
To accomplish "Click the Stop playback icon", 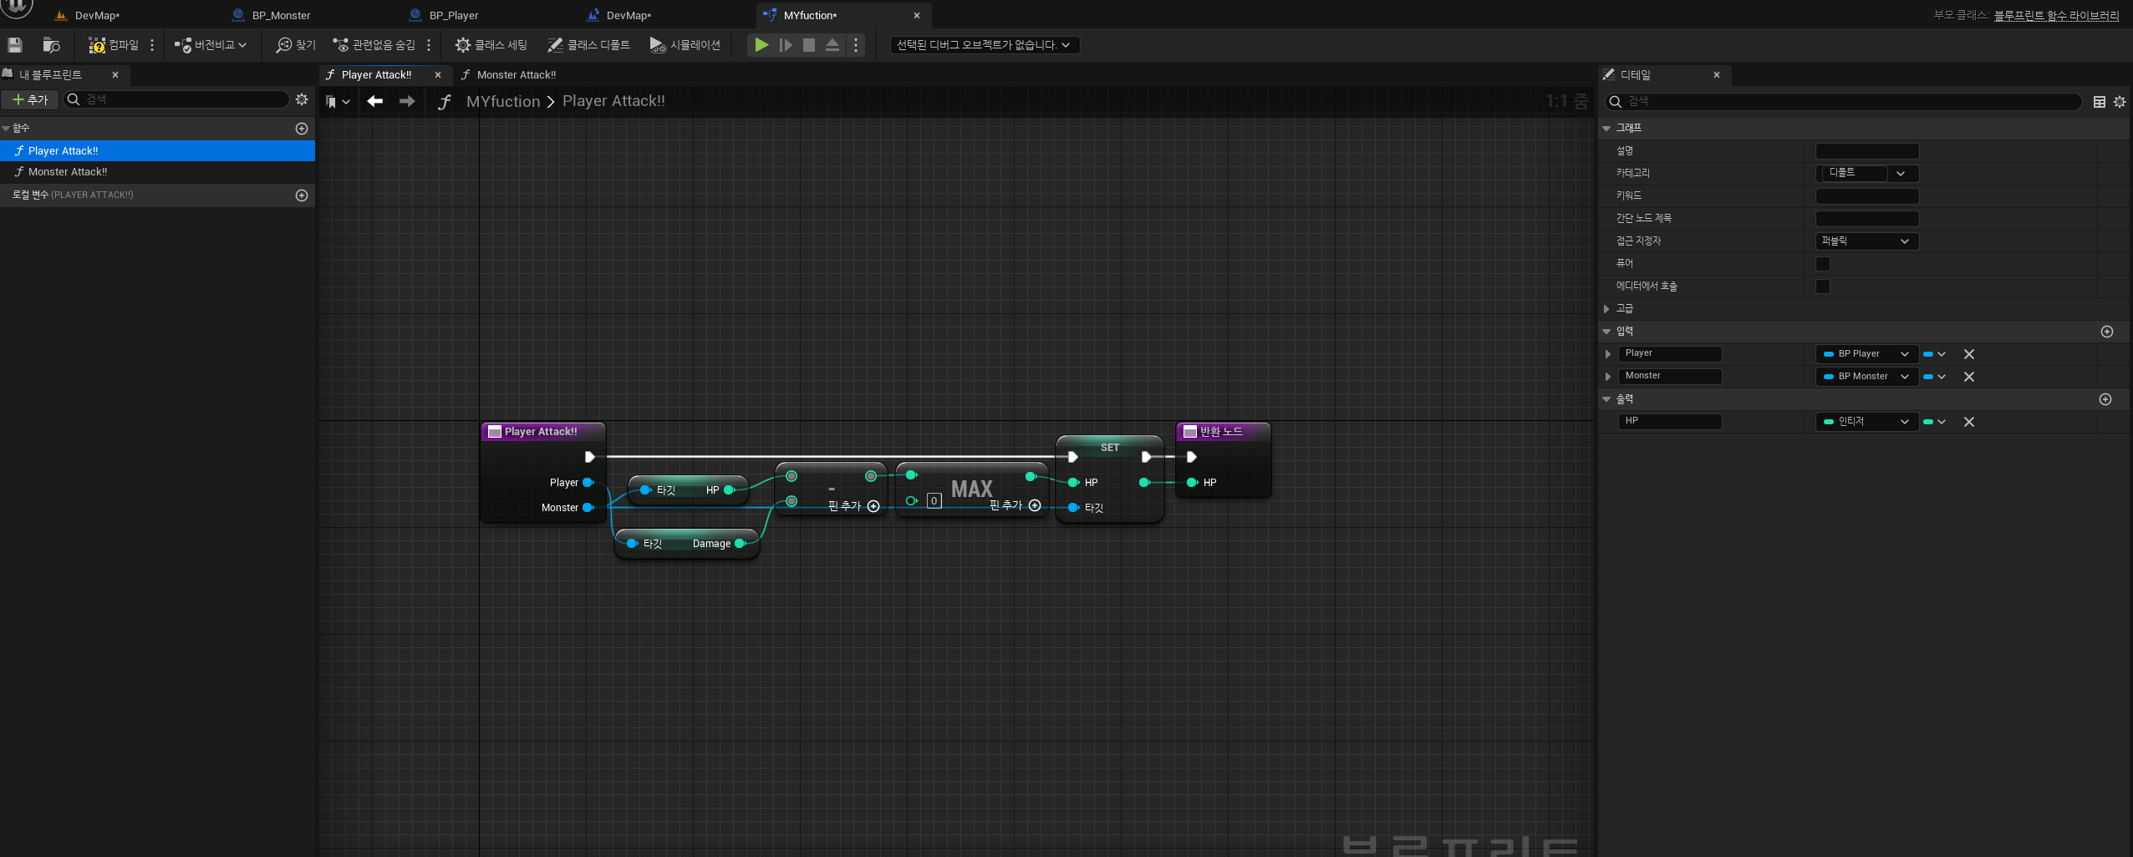I will click(x=809, y=45).
